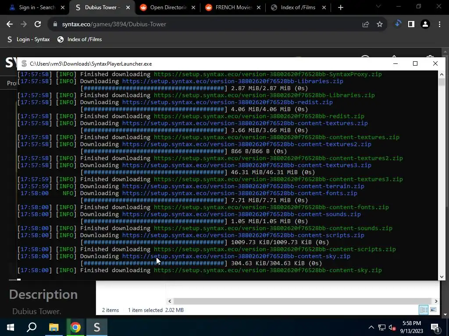This screenshot has height=336, width=449.
Task: Open the Syntax launcher taskbar icon
Action: 97,327
